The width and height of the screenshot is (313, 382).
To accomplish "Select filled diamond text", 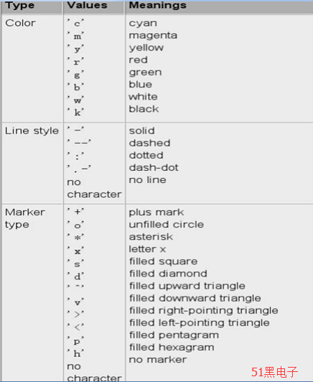I will click(x=168, y=274).
